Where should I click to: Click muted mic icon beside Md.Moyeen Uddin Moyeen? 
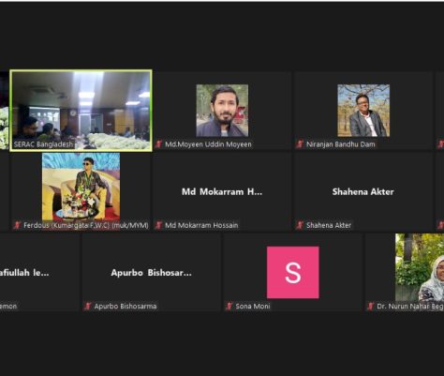(x=158, y=144)
